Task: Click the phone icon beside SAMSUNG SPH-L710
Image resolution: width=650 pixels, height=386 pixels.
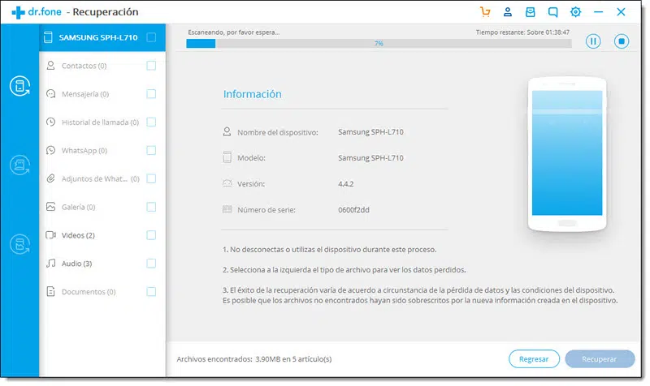Action: 48,37
